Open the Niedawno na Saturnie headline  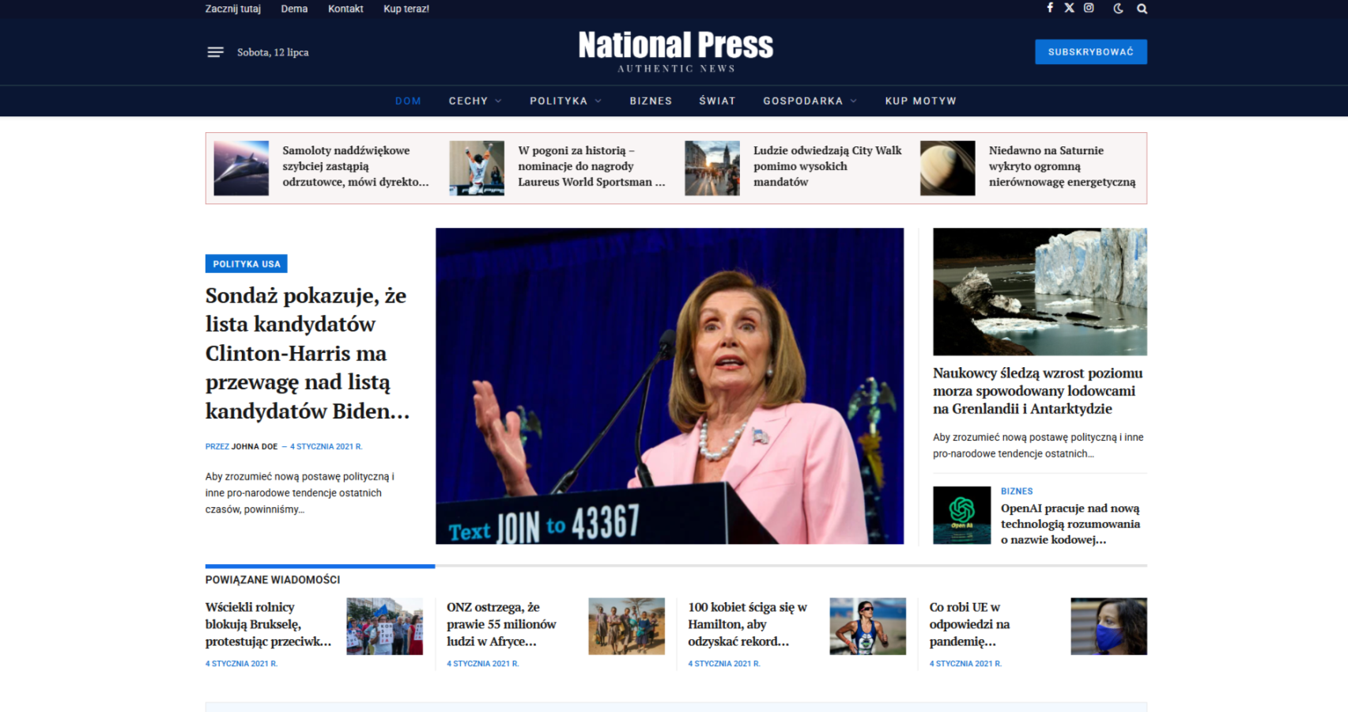[1062, 166]
